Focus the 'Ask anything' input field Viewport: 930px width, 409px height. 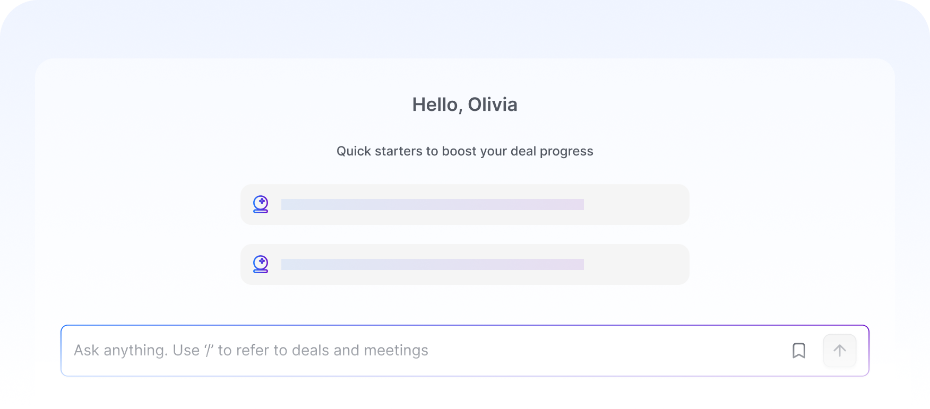click(465, 351)
